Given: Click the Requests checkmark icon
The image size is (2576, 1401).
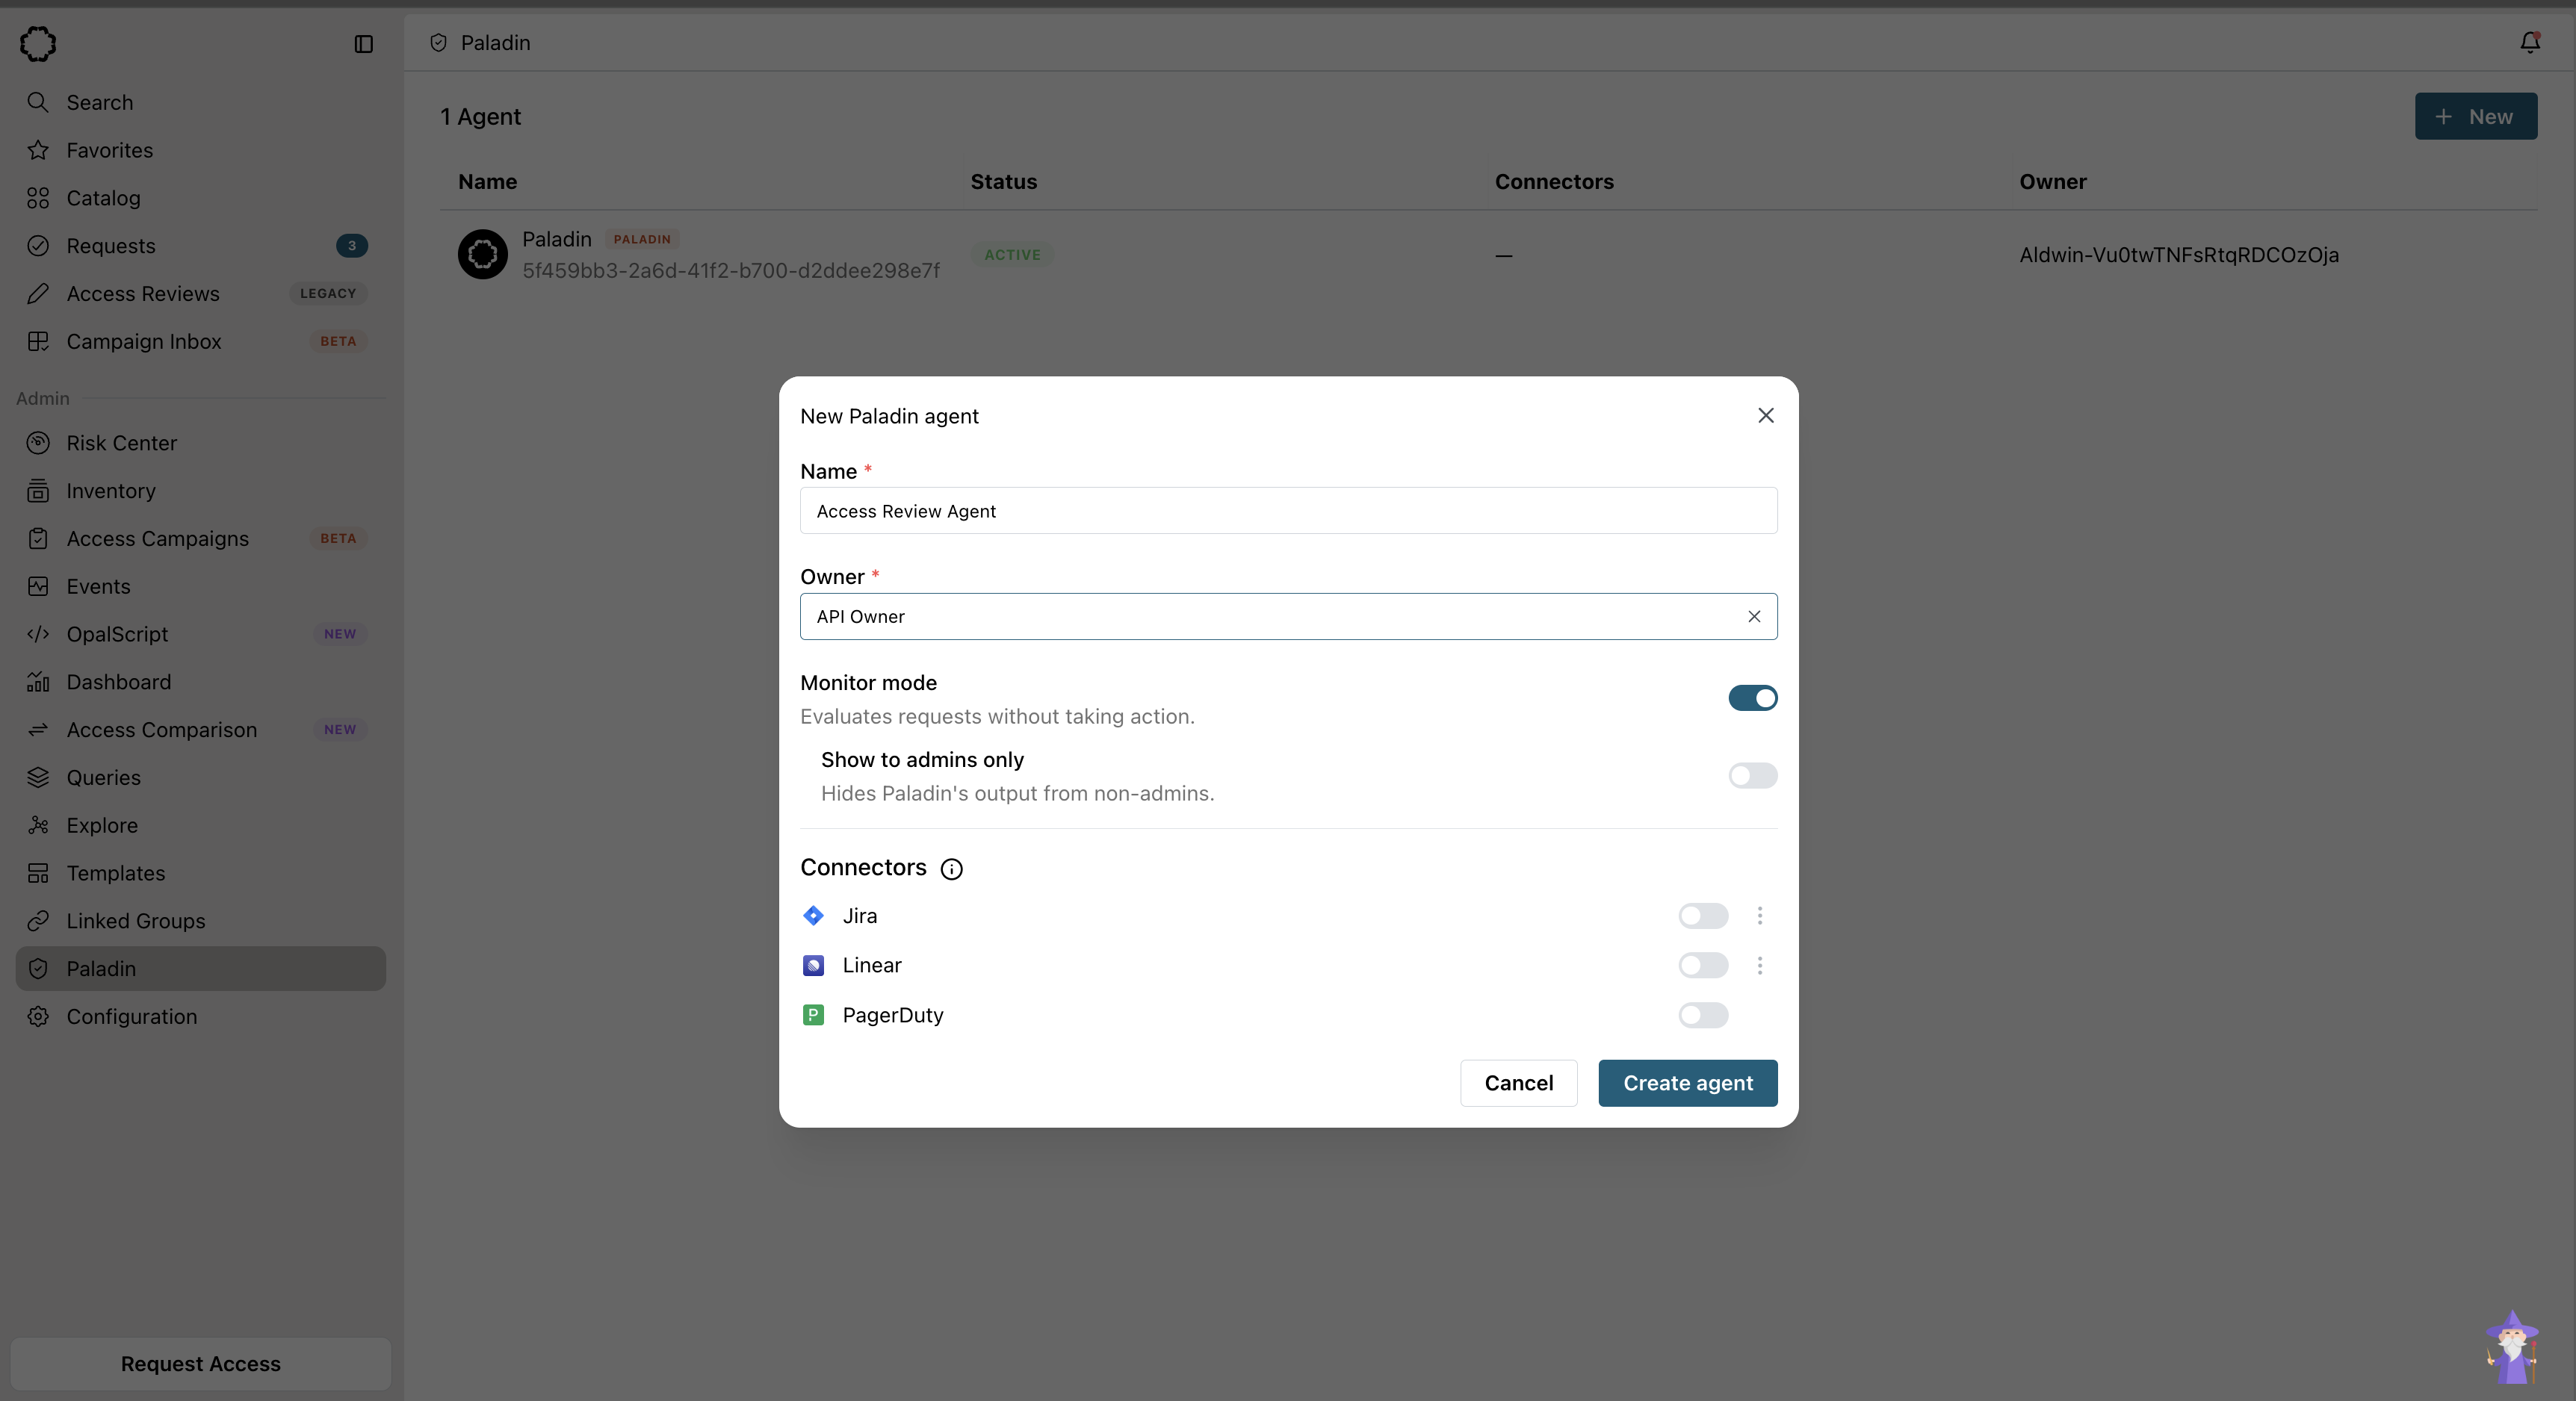Looking at the screenshot, I should pos(38,246).
